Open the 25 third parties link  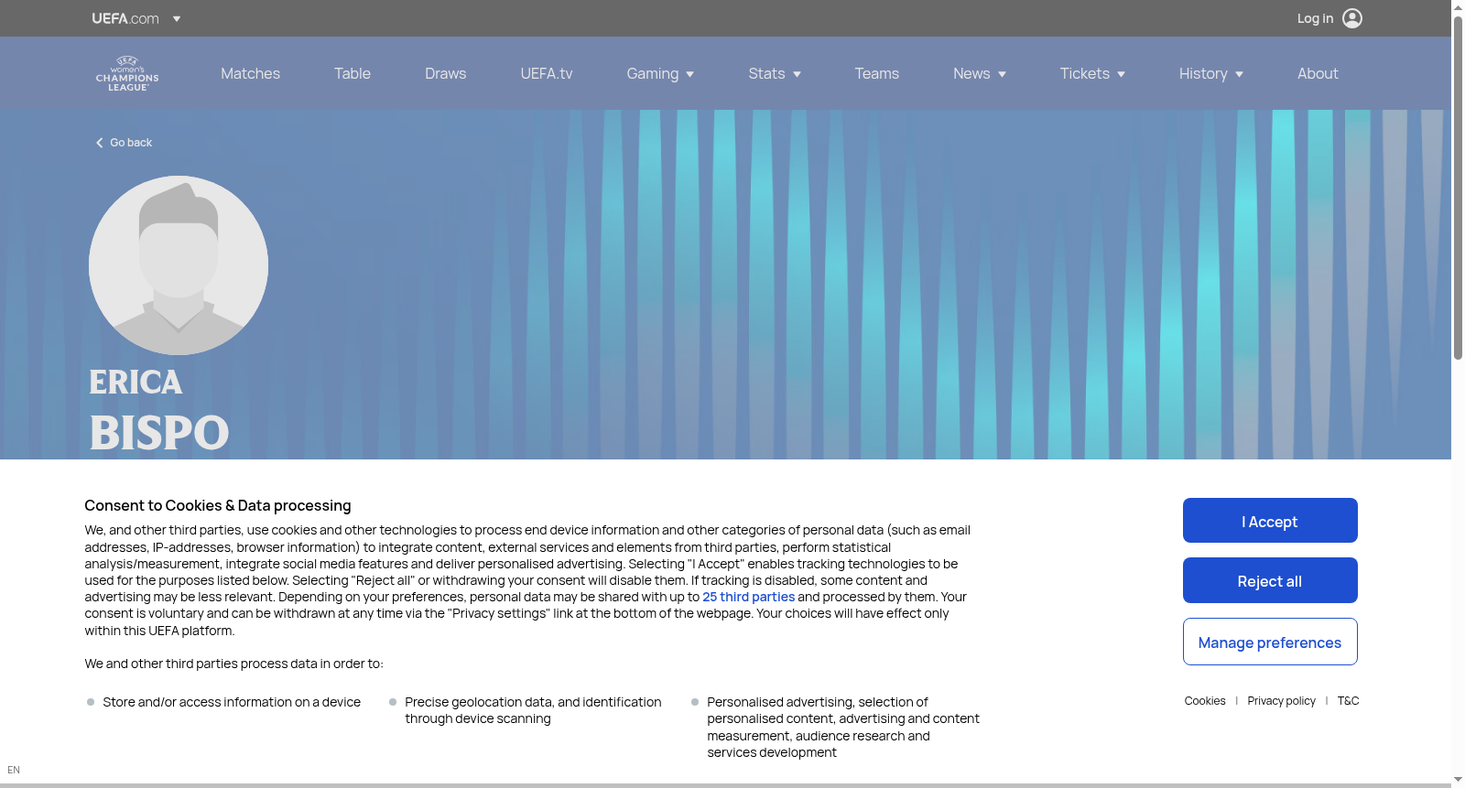(748, 597)
